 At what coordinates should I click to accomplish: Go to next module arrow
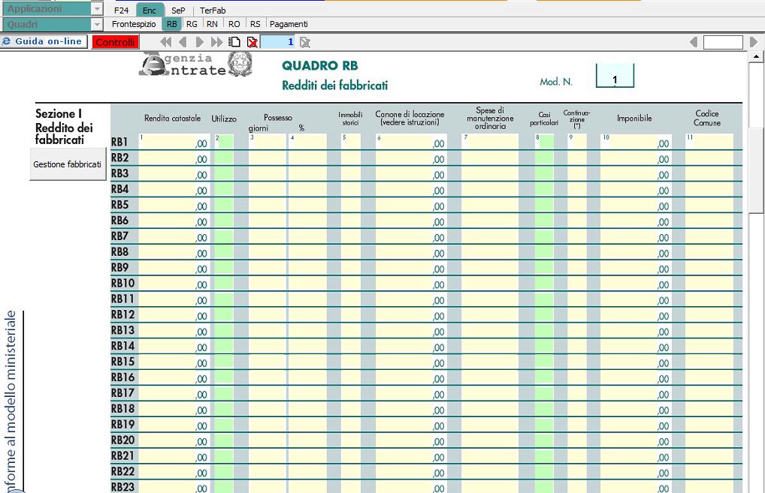200,42
